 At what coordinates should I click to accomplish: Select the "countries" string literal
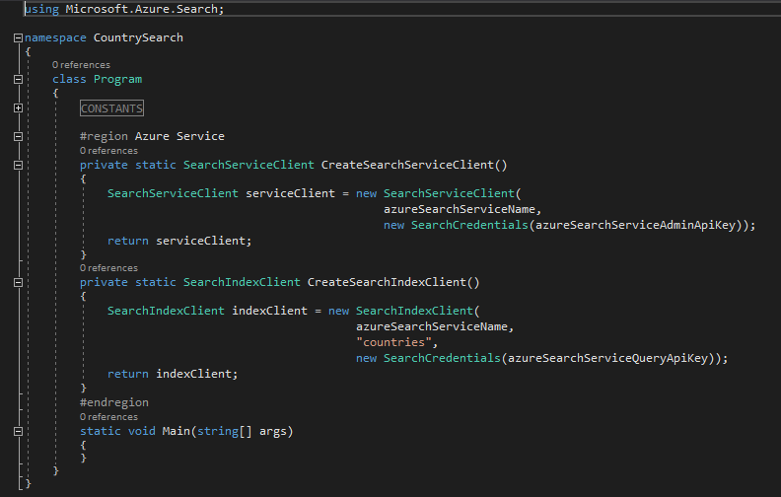tap(393, 342)
